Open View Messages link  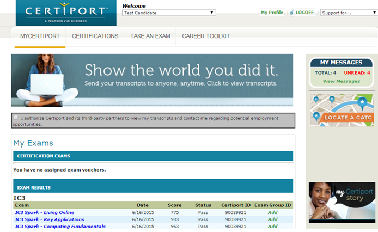(x=341, y=81)
